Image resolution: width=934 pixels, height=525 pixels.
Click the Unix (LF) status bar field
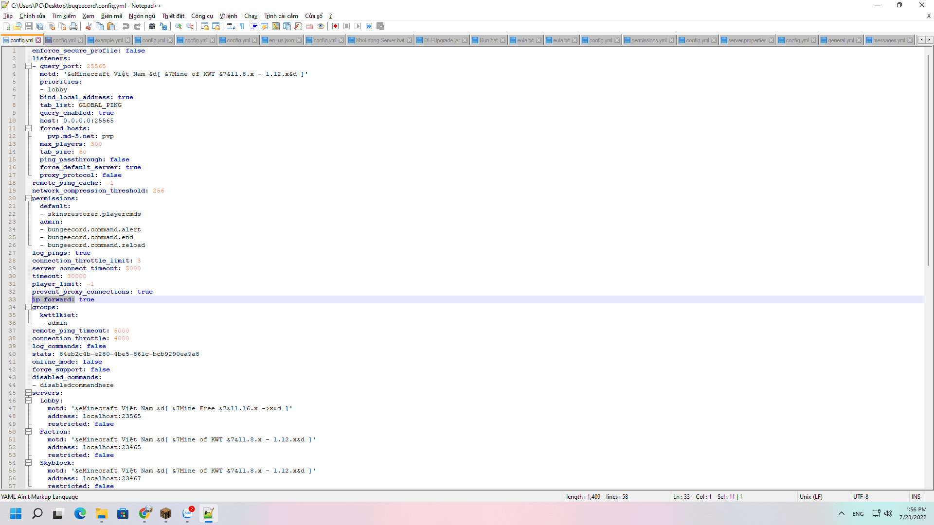(811, 497)
